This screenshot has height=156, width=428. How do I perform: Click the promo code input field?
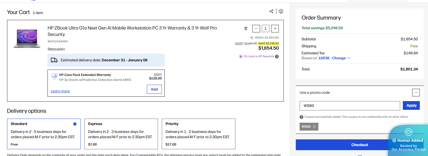pos(349,106)
